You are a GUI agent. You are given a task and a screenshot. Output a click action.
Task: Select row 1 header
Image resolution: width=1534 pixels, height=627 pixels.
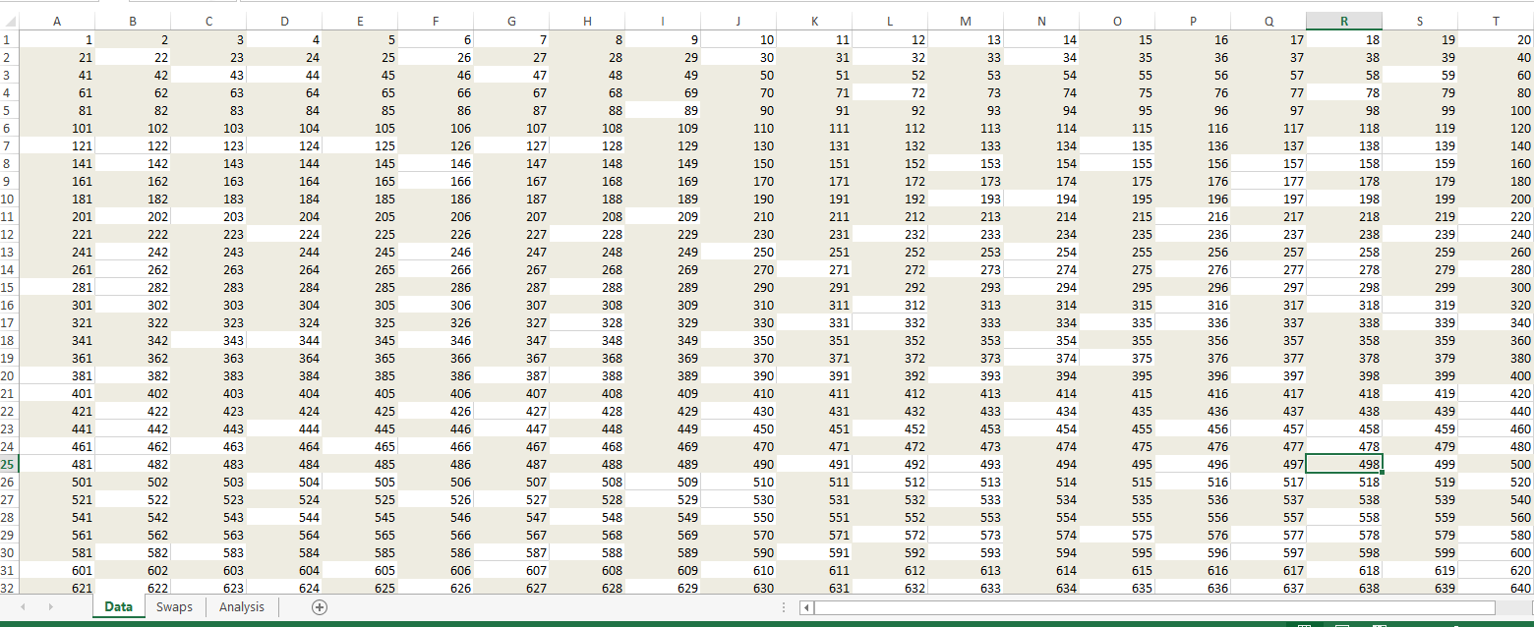coord(9,39)
